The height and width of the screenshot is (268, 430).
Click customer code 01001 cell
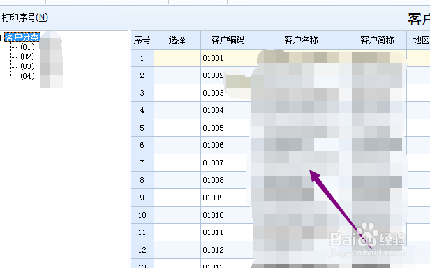coord(228,58)
